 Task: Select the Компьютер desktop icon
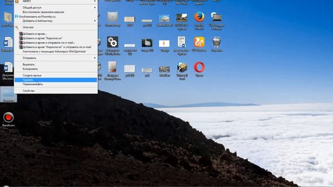click(x=112, y=17)
